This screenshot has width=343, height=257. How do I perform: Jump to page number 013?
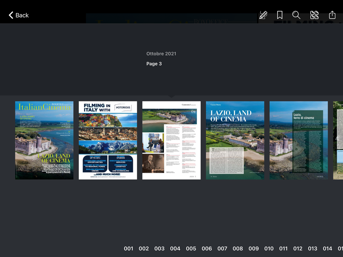coord(312,248)
